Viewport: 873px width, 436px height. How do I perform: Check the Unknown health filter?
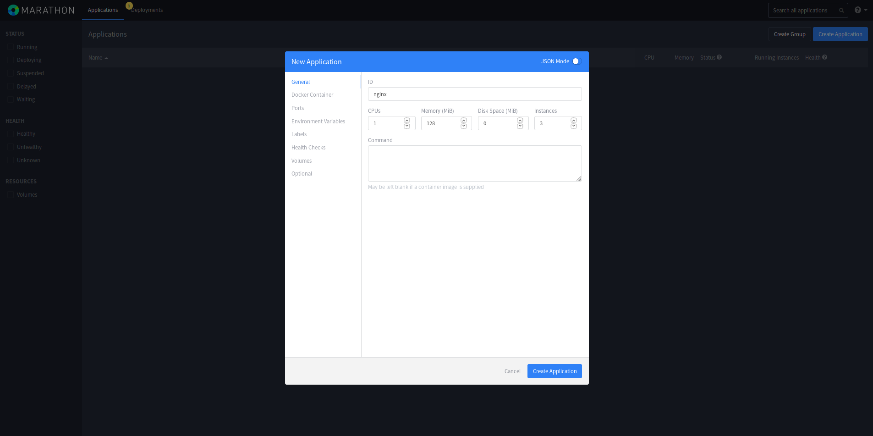pyautogui.click(x=11, y=160)
